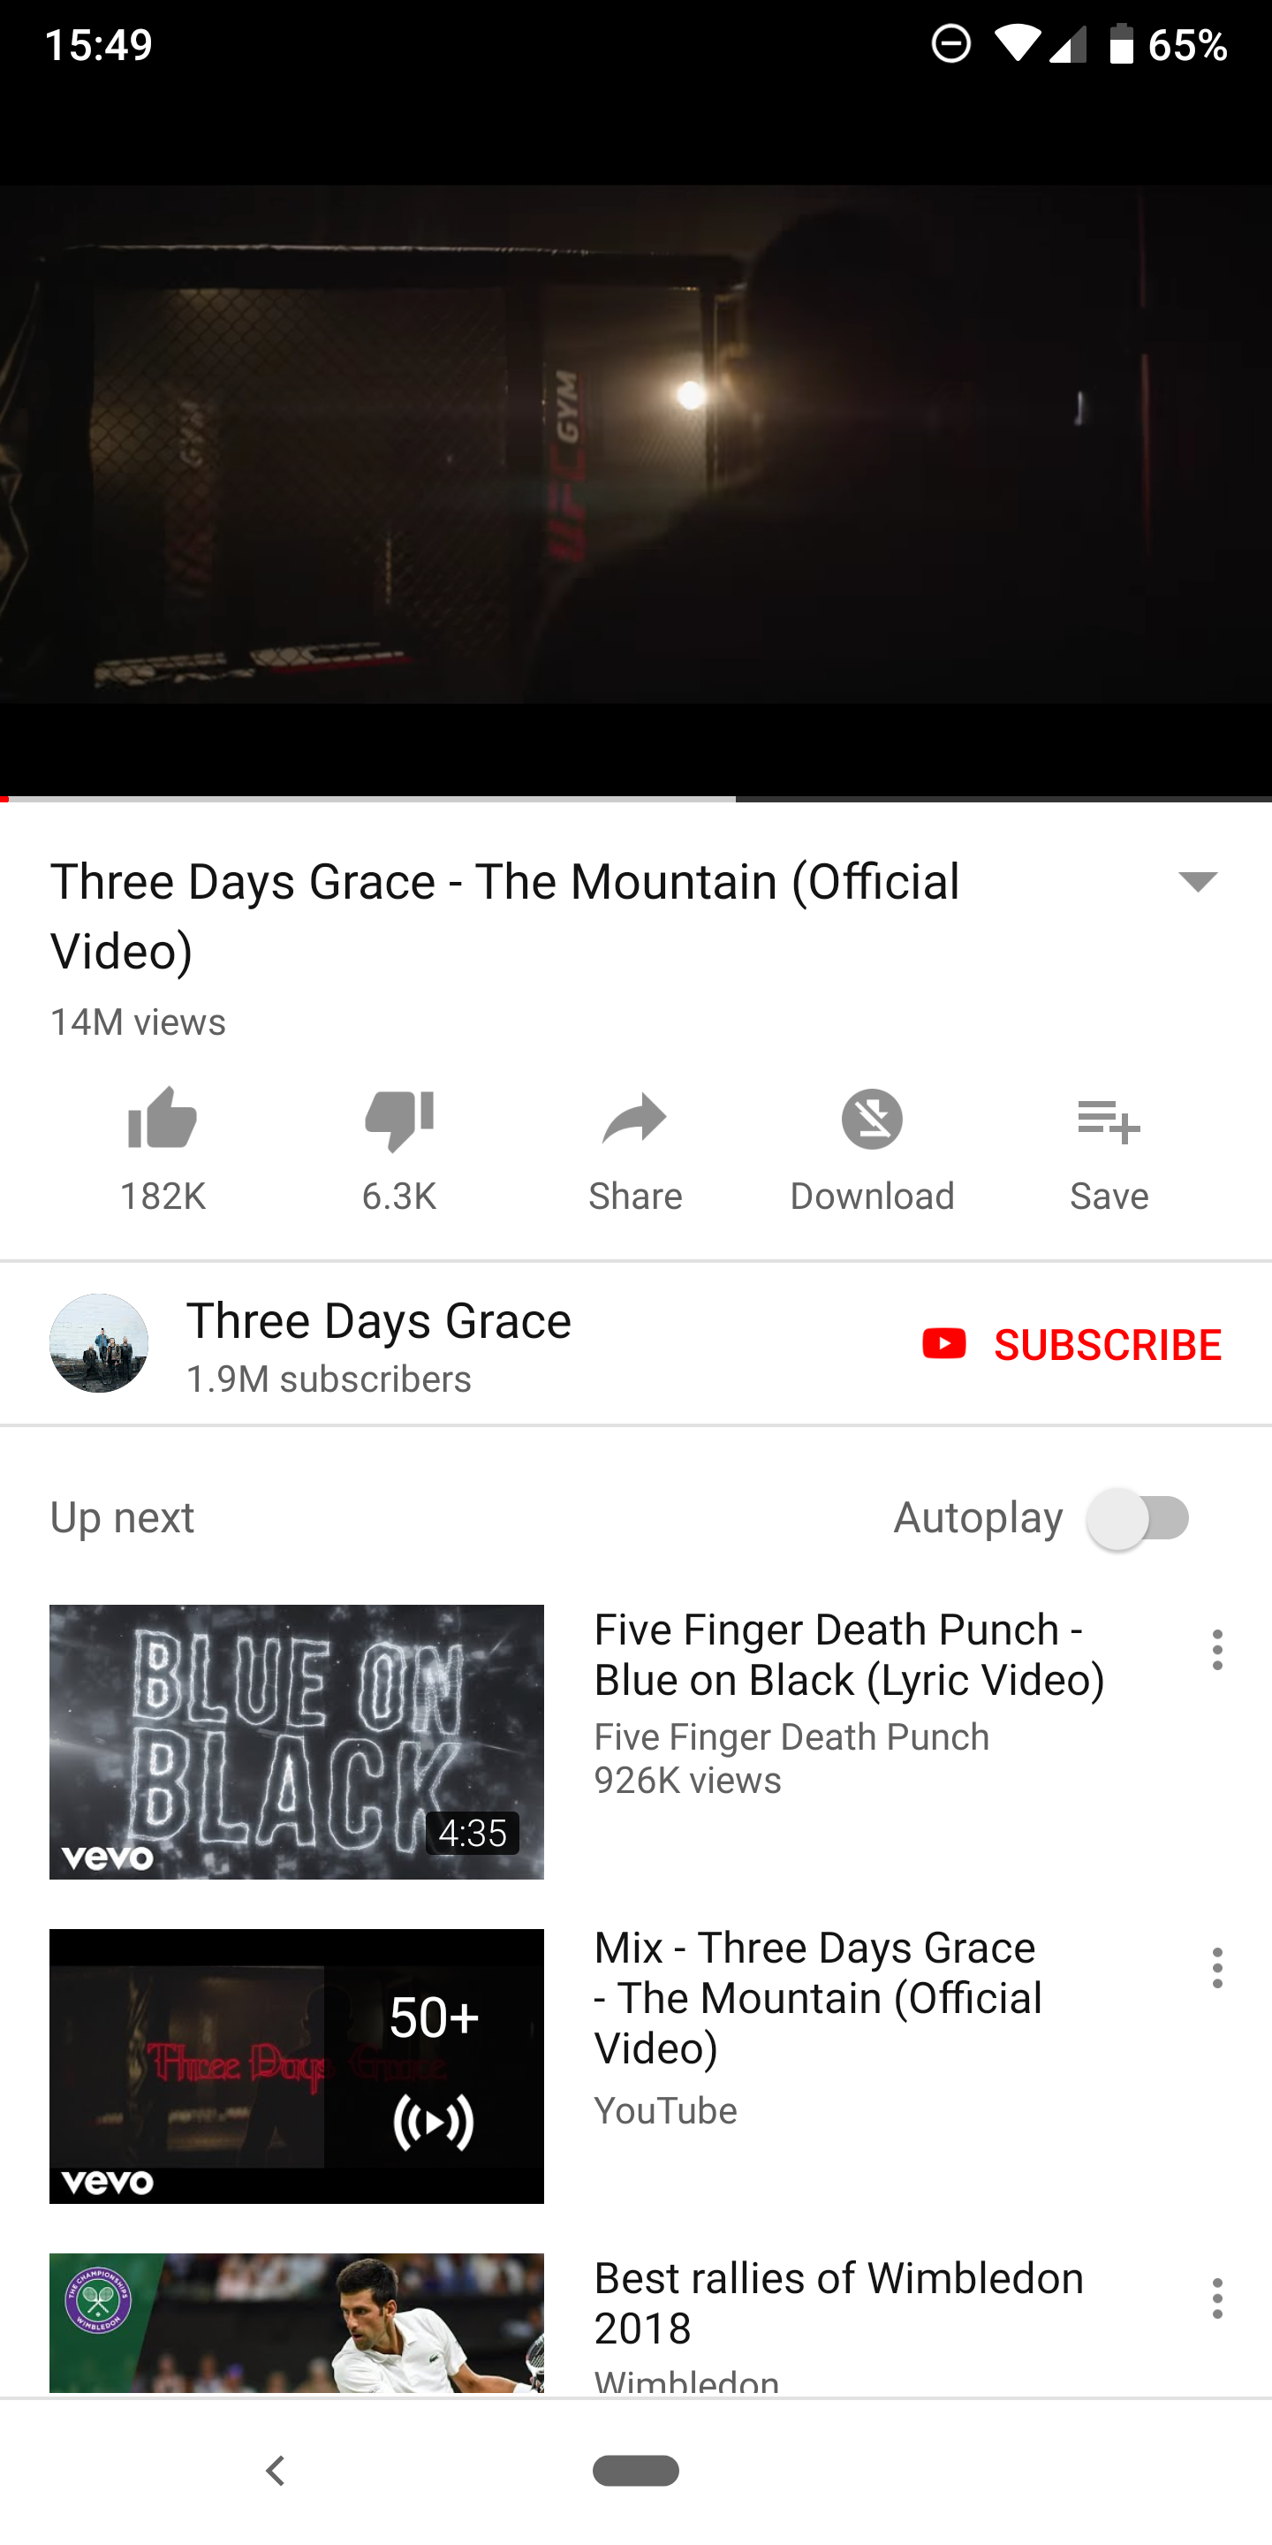Open the Three Days Grace channel name
The width and height of the screenshot is (1272, 2545).
(x=379, y=1321)
